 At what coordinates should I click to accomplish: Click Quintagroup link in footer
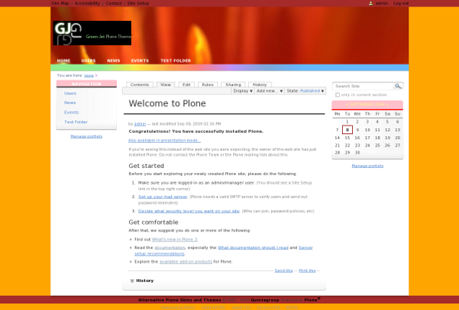tap(265, 300)
